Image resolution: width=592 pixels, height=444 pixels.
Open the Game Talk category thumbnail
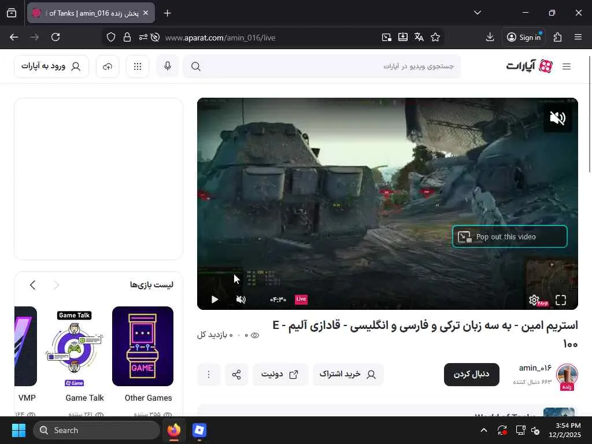point(75,346)
